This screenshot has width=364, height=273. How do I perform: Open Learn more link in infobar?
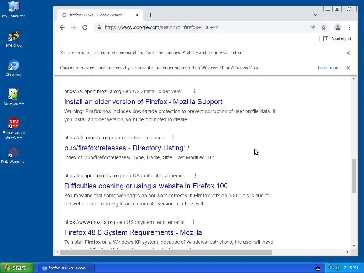click(x=329, y=68)
